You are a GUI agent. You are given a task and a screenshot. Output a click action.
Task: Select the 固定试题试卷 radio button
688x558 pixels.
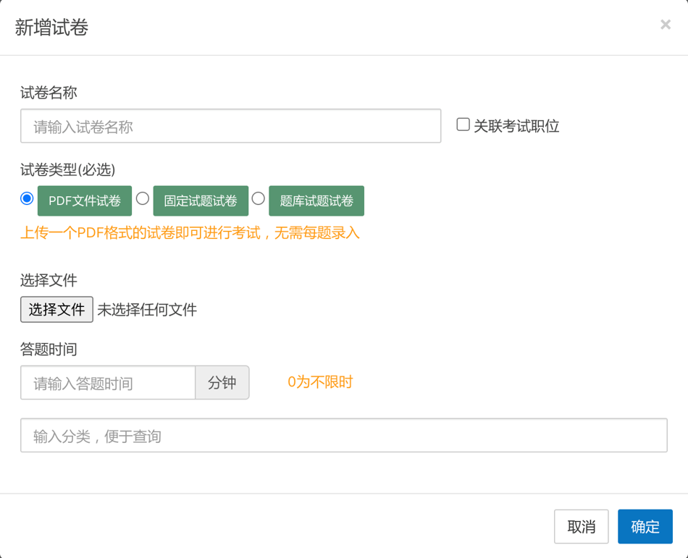(x=143, y=198)
